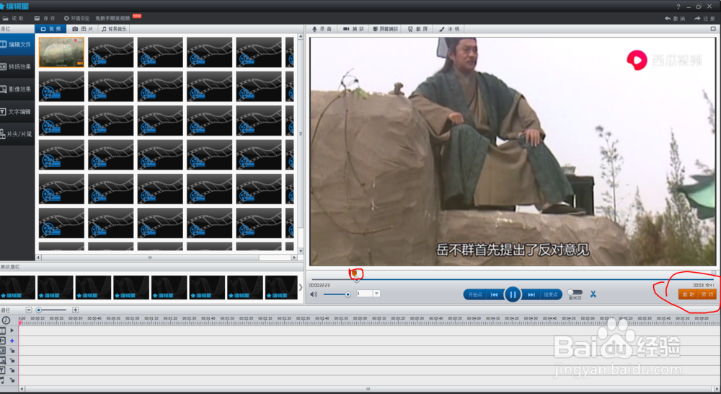Click the transition track icon
Image resolution: width=721 pixels, height=394 pixels.
tap(3, 341)
